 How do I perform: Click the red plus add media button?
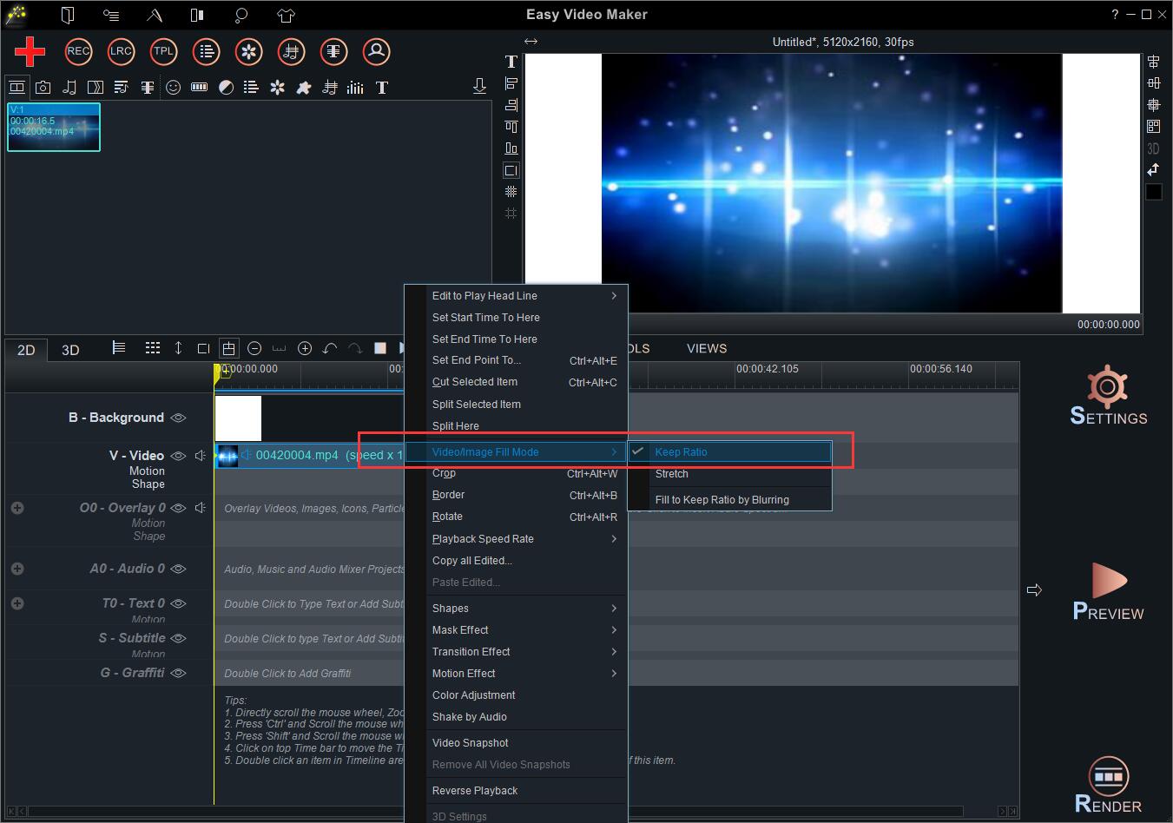(x=30, y=51)
